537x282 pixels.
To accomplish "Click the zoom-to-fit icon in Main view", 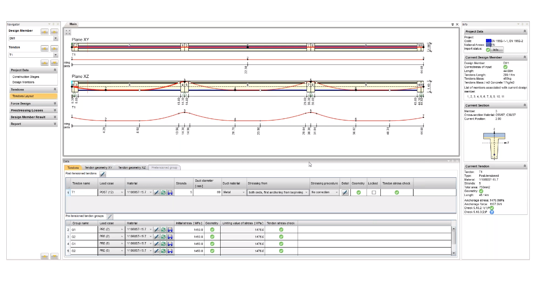I will 68,32.
